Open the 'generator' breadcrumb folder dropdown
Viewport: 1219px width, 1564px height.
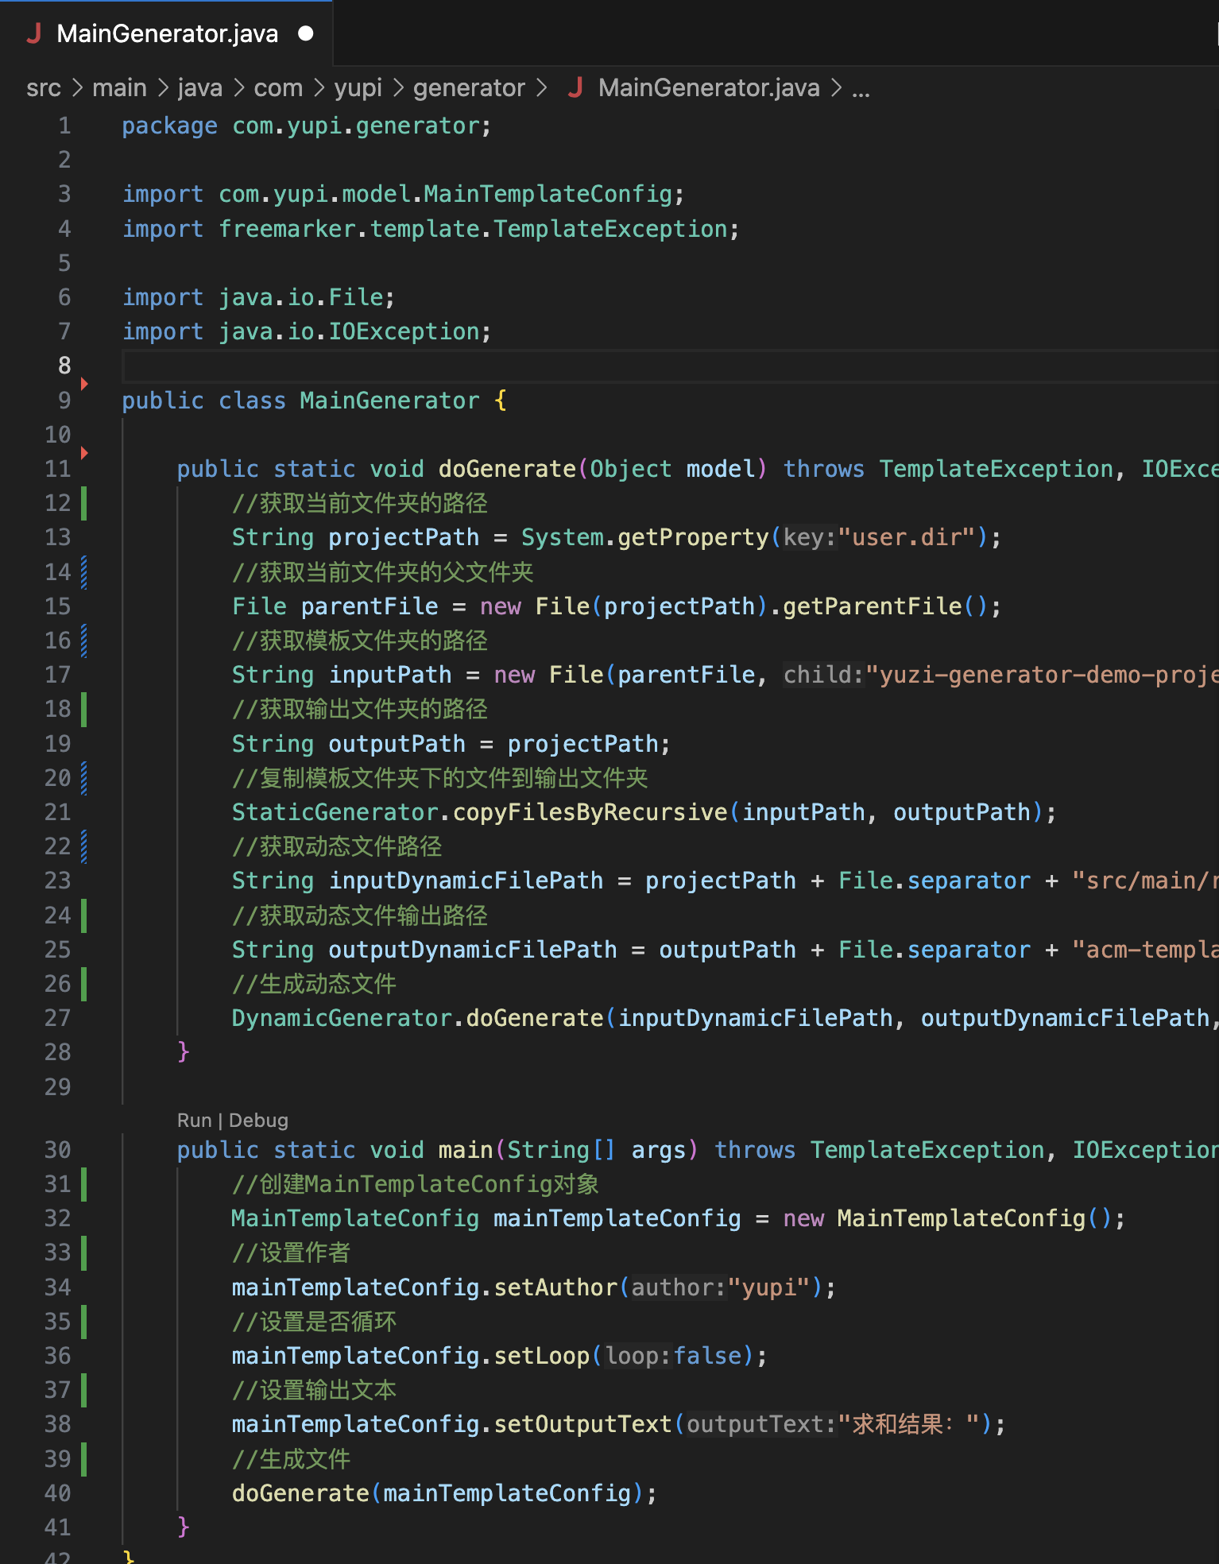(x=469, y=87)
